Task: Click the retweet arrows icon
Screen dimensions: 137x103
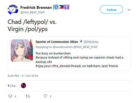Action: [28, 96]
